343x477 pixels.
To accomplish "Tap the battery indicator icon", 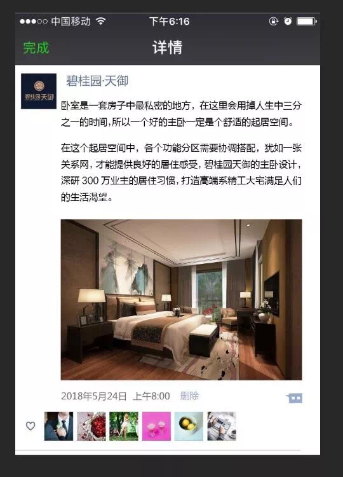I will (307, 21).
